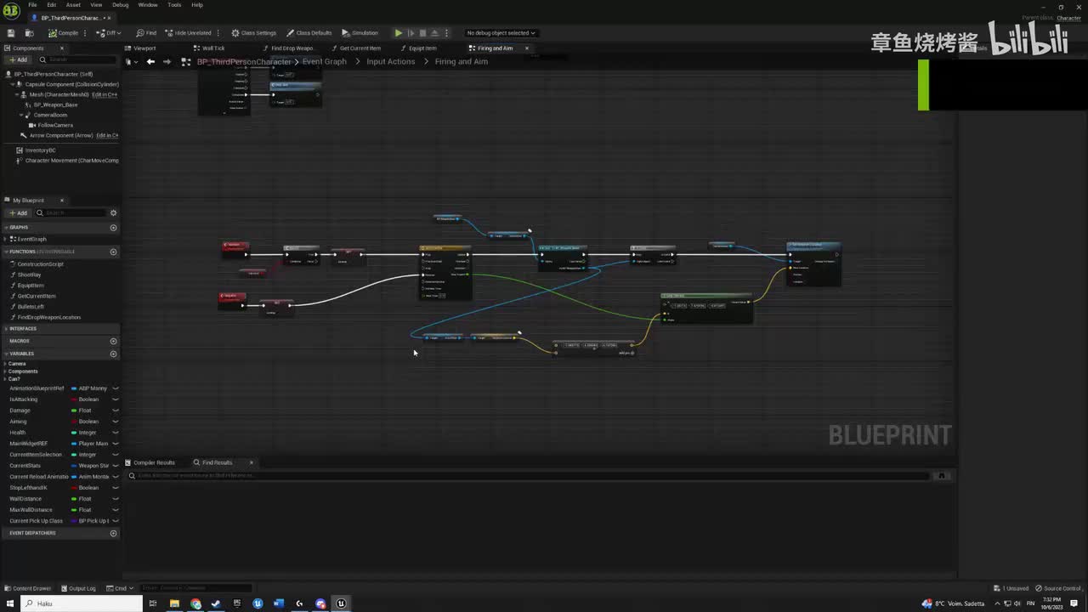Viewport: 1088px width, 612px height.
Task: Add a new graph with plus icon
Action: pyautogui.click(x=113, y=228)
